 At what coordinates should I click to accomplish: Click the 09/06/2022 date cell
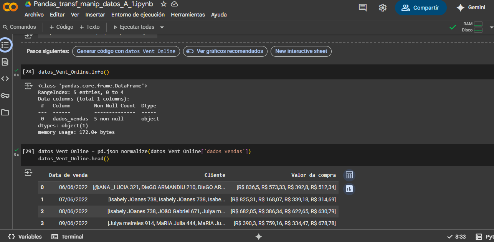pos(73,223)
